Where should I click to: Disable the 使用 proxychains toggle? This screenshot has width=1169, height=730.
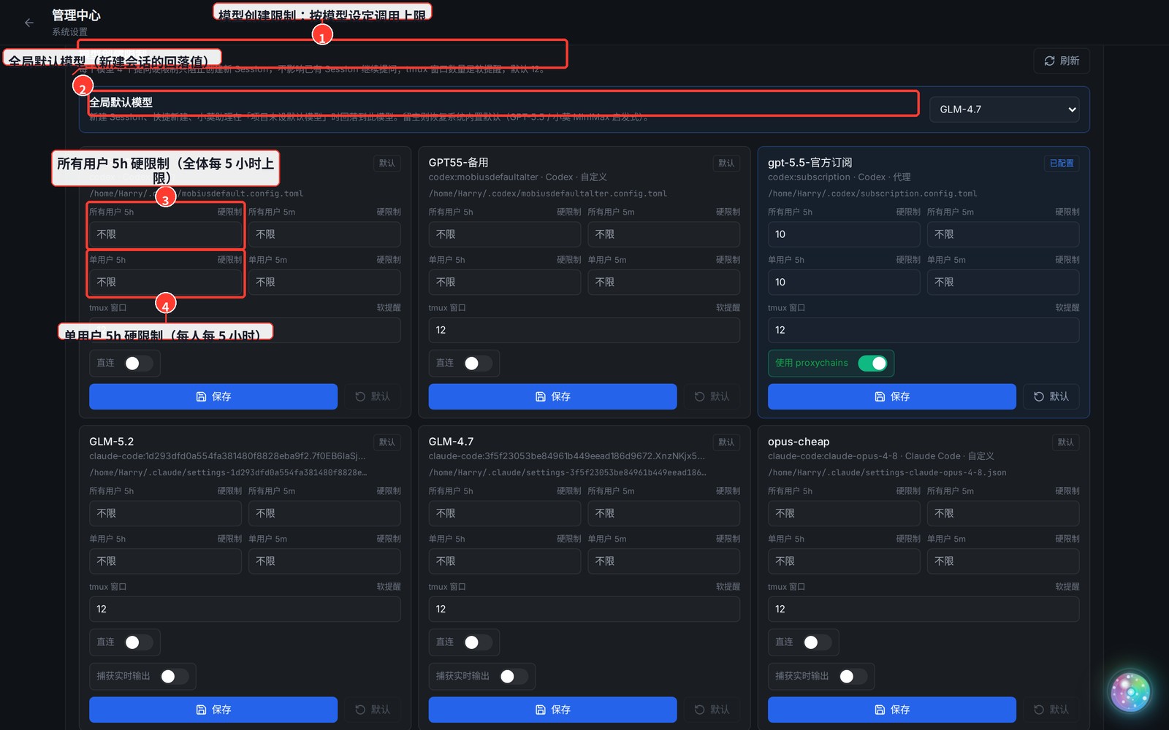(872, 363)
